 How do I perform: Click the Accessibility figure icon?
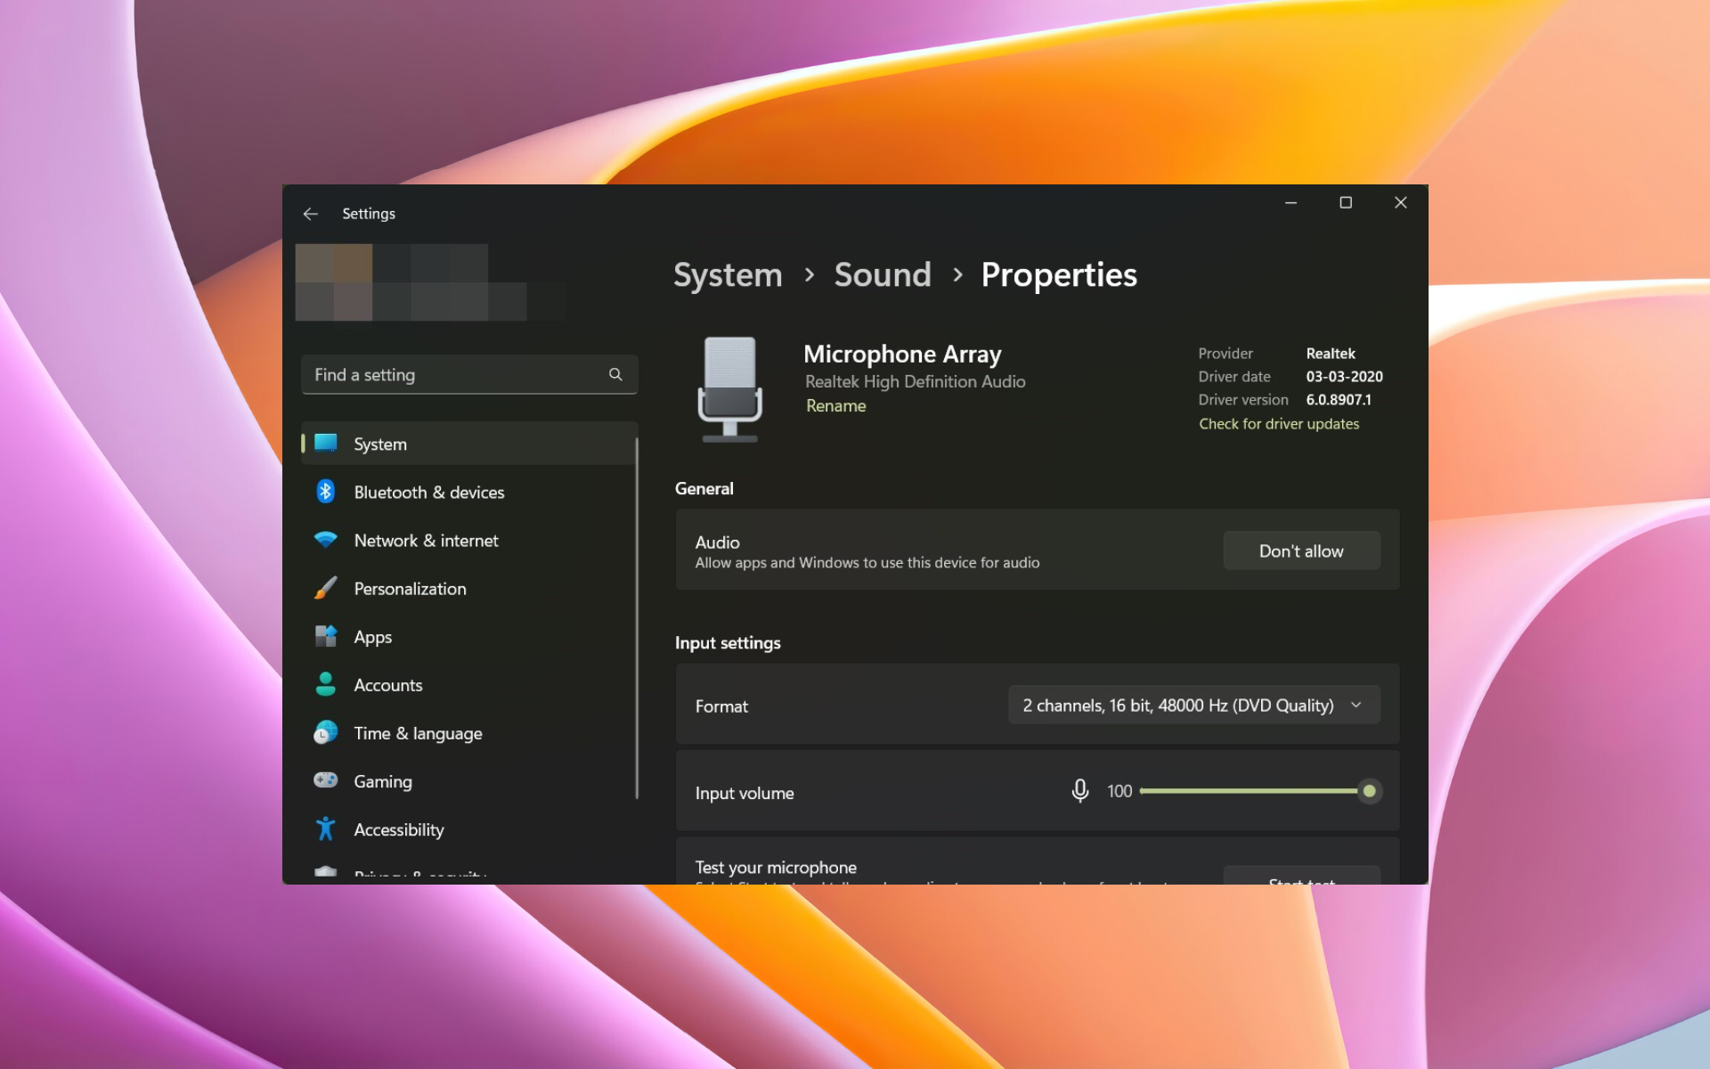click(x=326, y=828)
